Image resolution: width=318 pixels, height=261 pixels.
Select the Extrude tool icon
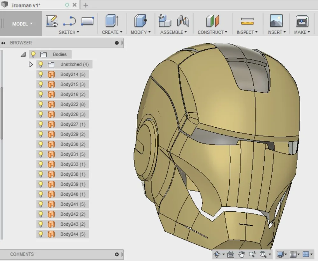[112, 21]
